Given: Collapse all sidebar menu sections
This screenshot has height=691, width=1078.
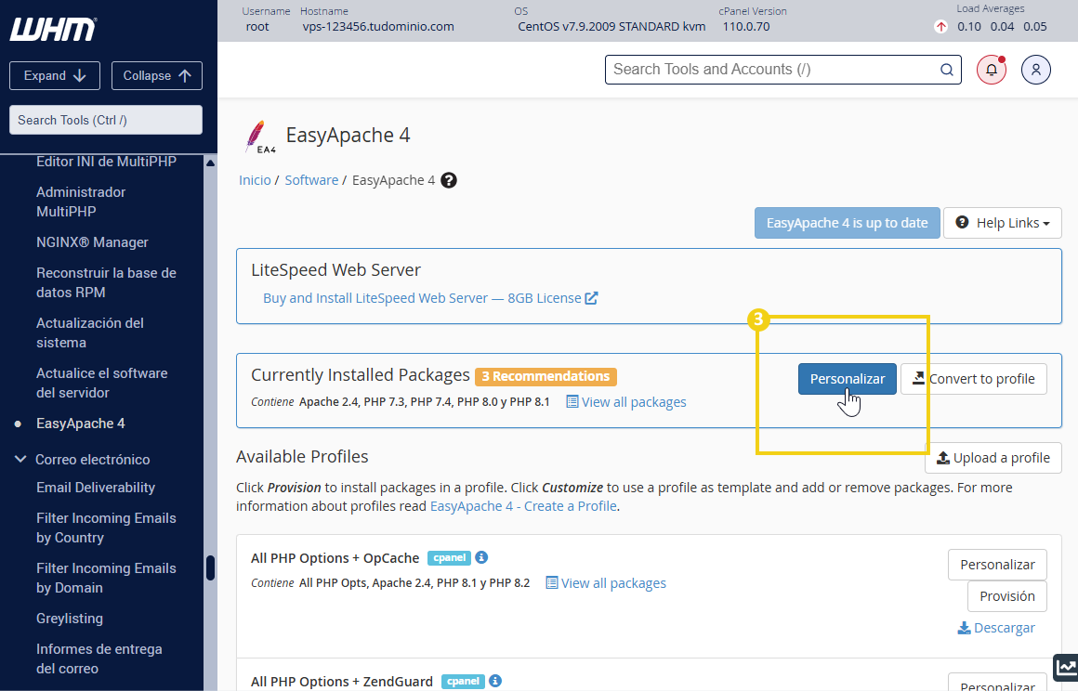Looking at the screenshot, I should [157, 75].
